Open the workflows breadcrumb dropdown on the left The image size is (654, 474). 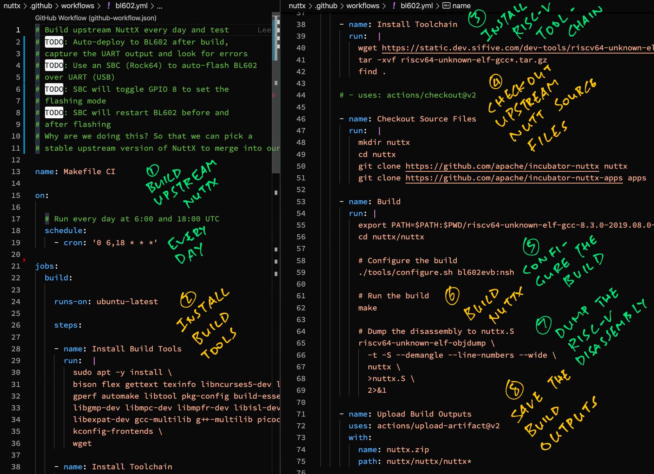78,6
